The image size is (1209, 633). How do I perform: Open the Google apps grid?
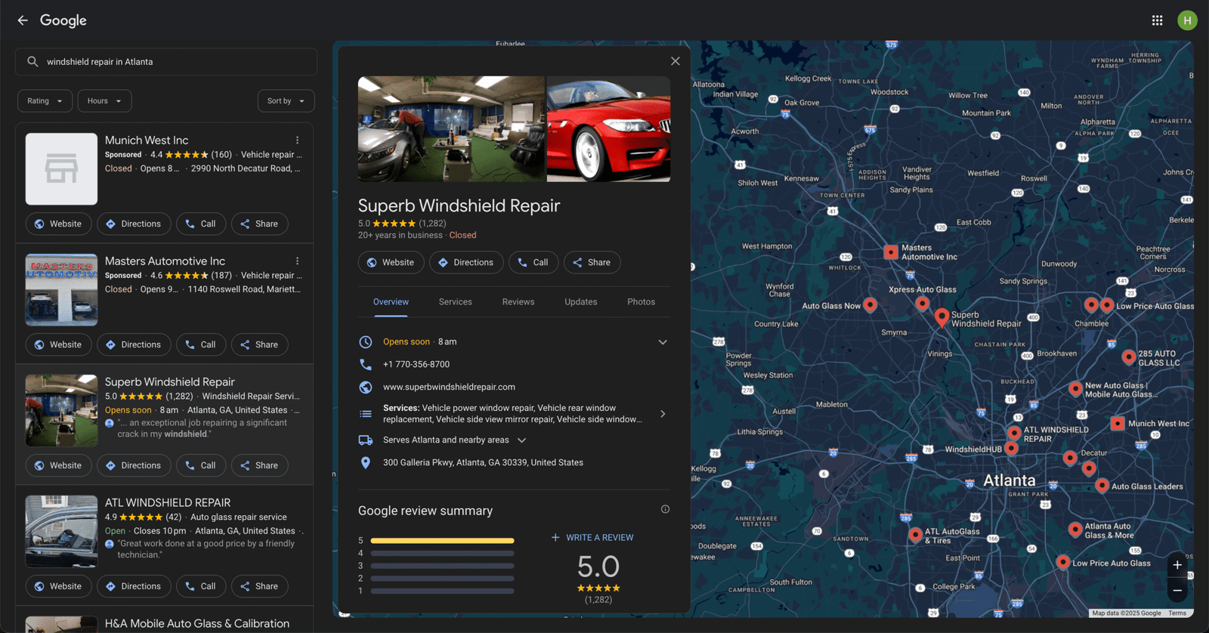pyautogui.click(x=1157, y=20)
